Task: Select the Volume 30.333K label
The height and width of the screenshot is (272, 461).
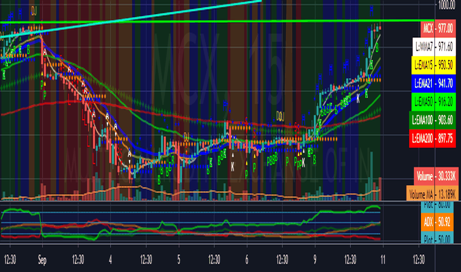Action: 436,176
